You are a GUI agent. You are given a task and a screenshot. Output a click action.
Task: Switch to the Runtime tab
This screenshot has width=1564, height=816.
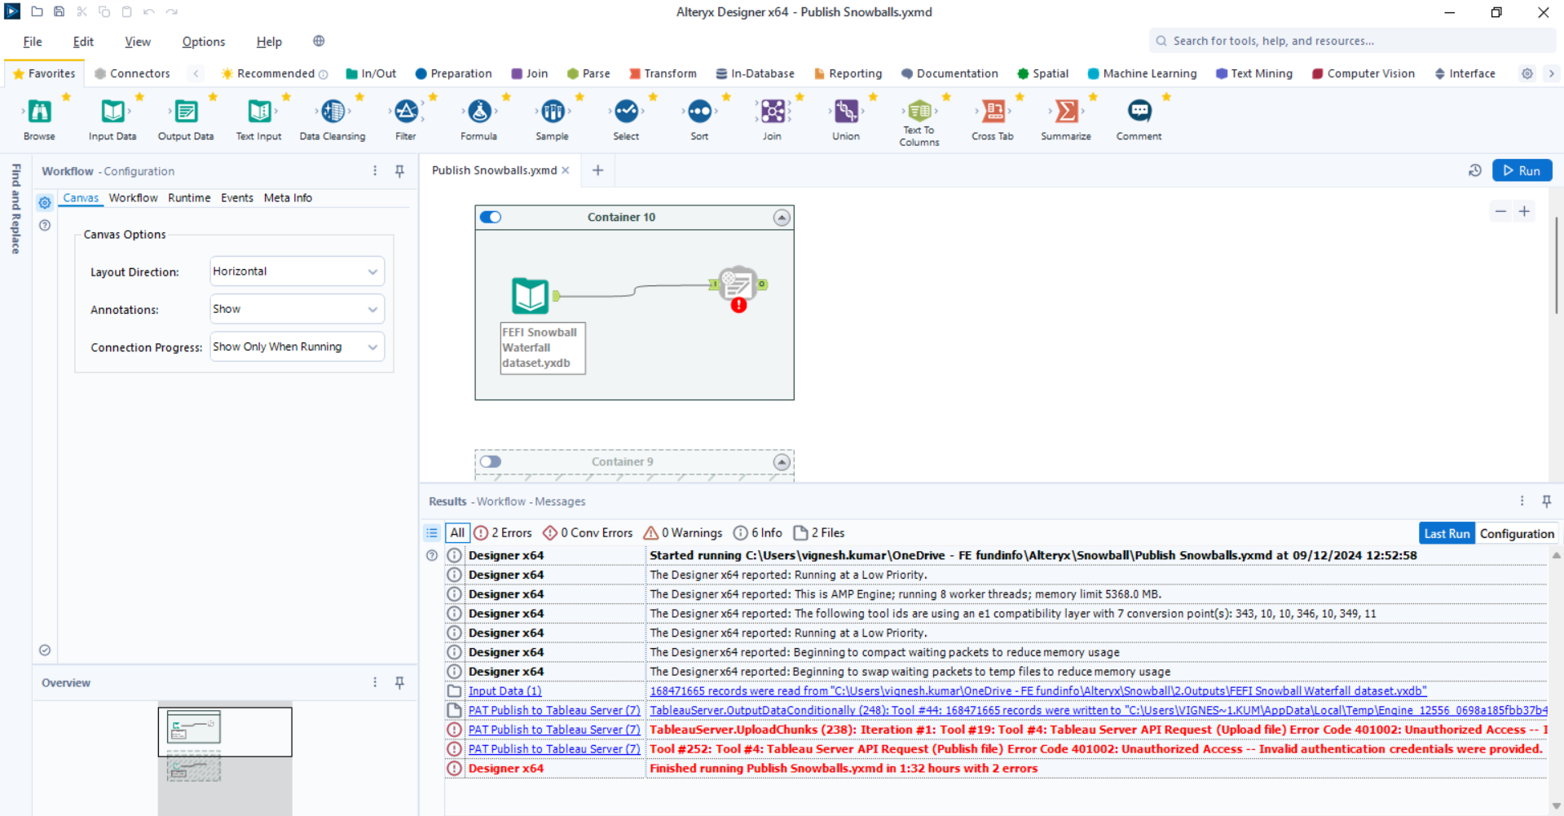click(188, 197)
